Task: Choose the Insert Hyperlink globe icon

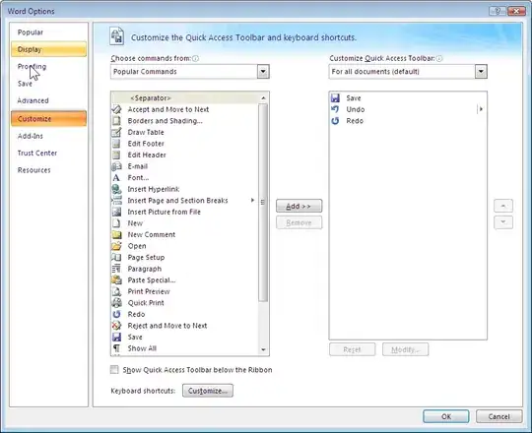Action: 116,189
